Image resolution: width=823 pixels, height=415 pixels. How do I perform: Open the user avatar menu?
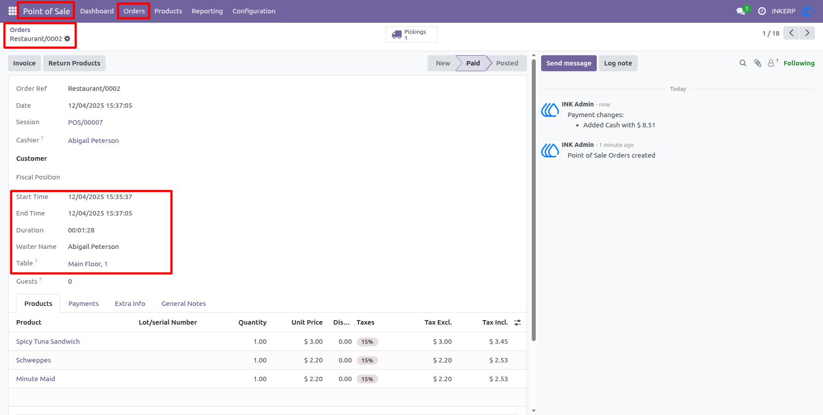[x=808, y=11]
